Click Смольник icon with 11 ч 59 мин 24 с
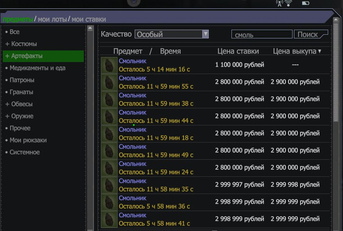The width and height of the screenshot is (343, 231). tap(109, 168)
